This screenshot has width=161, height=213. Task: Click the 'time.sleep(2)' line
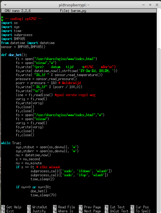click(42, 179)
